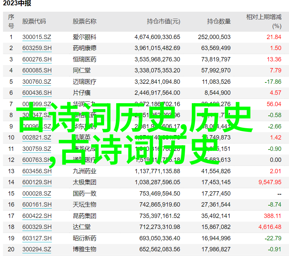Image resolution: width=289 pixels, height=259 pixels.
Task: Select the 持仓市值(元) column header
Action: [163, 22]
